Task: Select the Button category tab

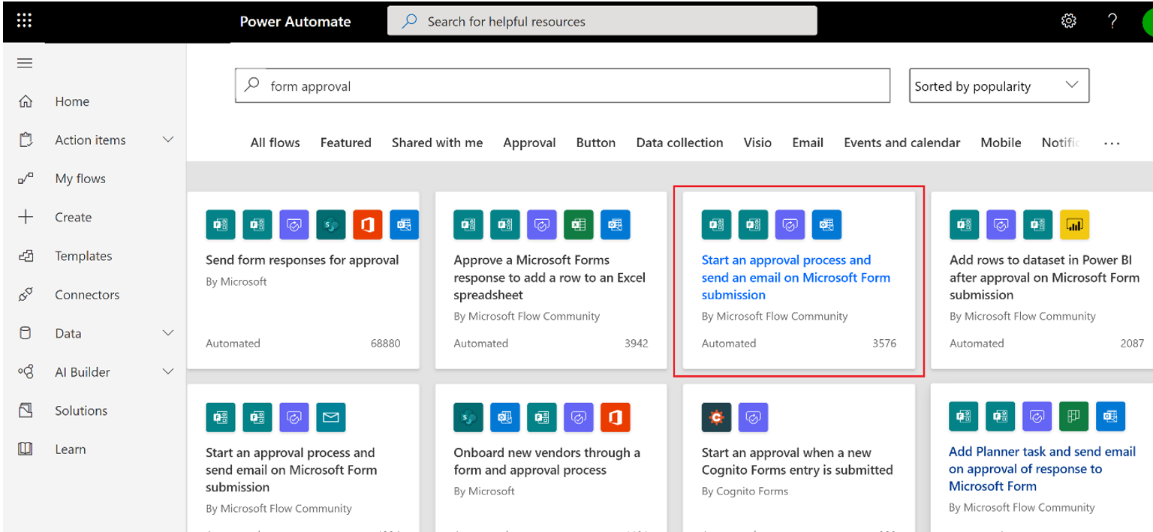Action: point(596,143)
